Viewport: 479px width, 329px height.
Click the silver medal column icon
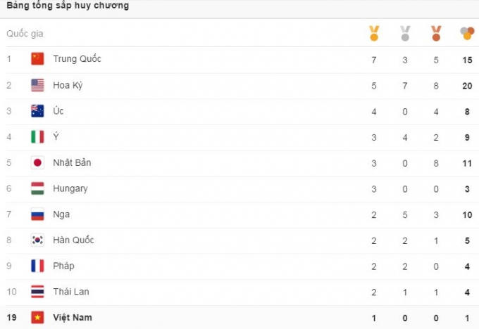pos(405,33)
